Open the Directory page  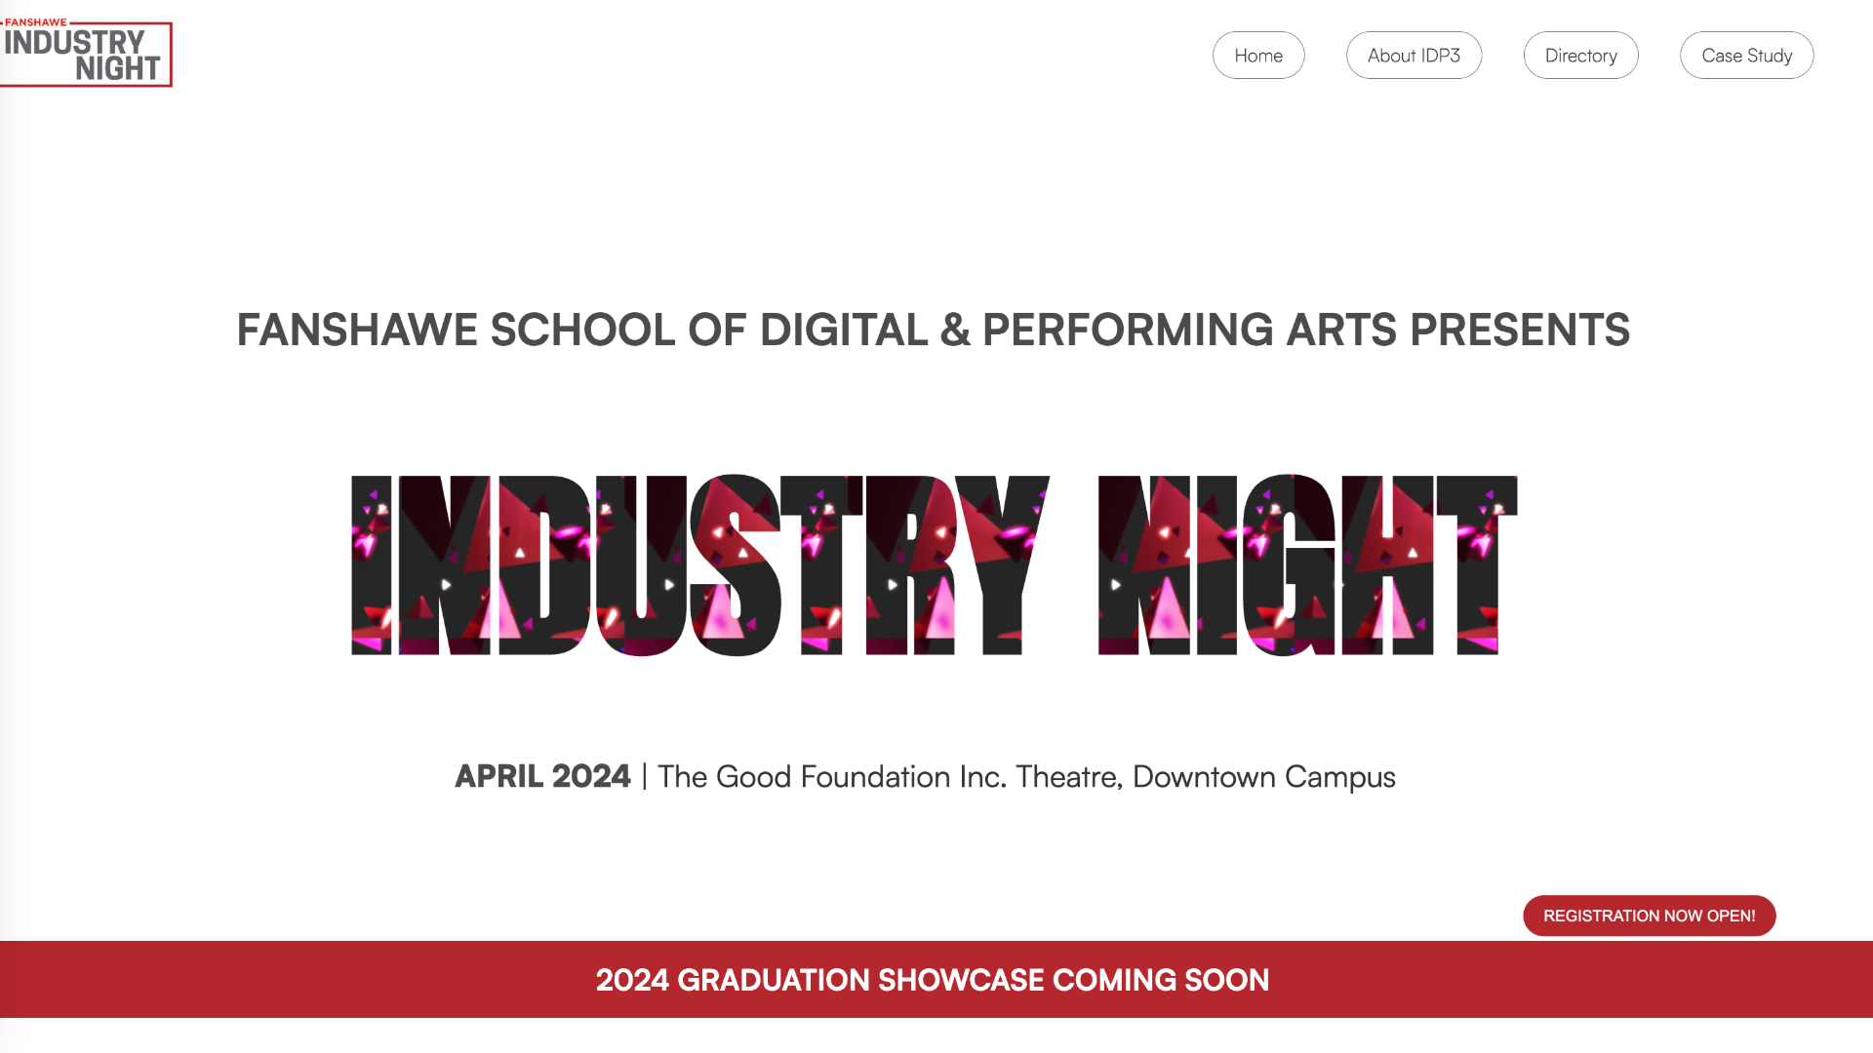1580,56
